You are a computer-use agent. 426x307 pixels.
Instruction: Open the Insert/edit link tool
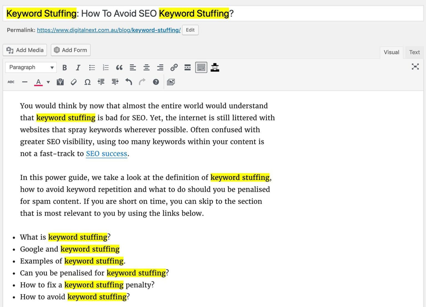click(x=174, y=67)
